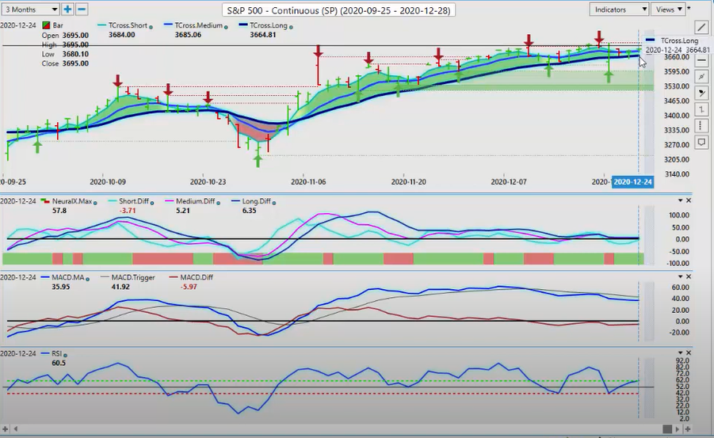The image size is (714, 438).
Task: Click the 2020-11-06 date axis label
Action: (308, 181)
